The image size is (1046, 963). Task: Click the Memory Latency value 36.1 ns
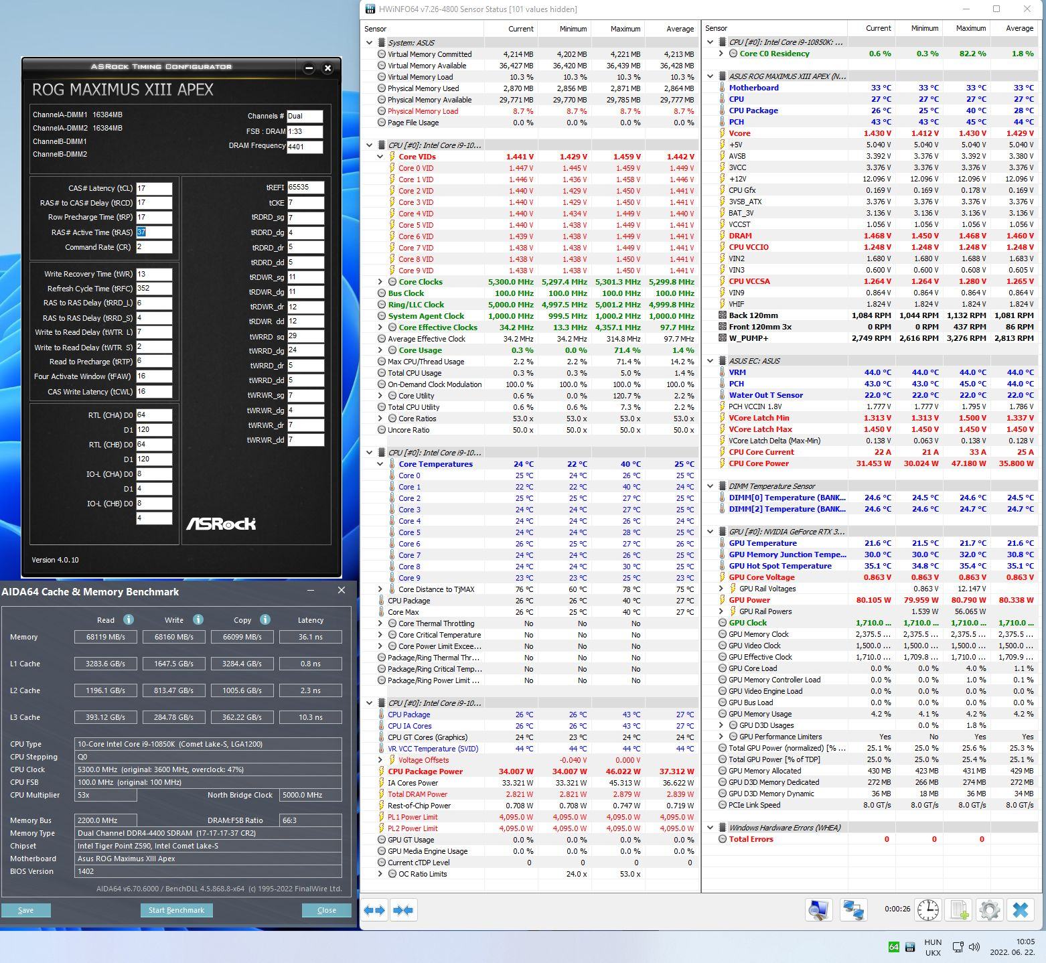(311, 637)
